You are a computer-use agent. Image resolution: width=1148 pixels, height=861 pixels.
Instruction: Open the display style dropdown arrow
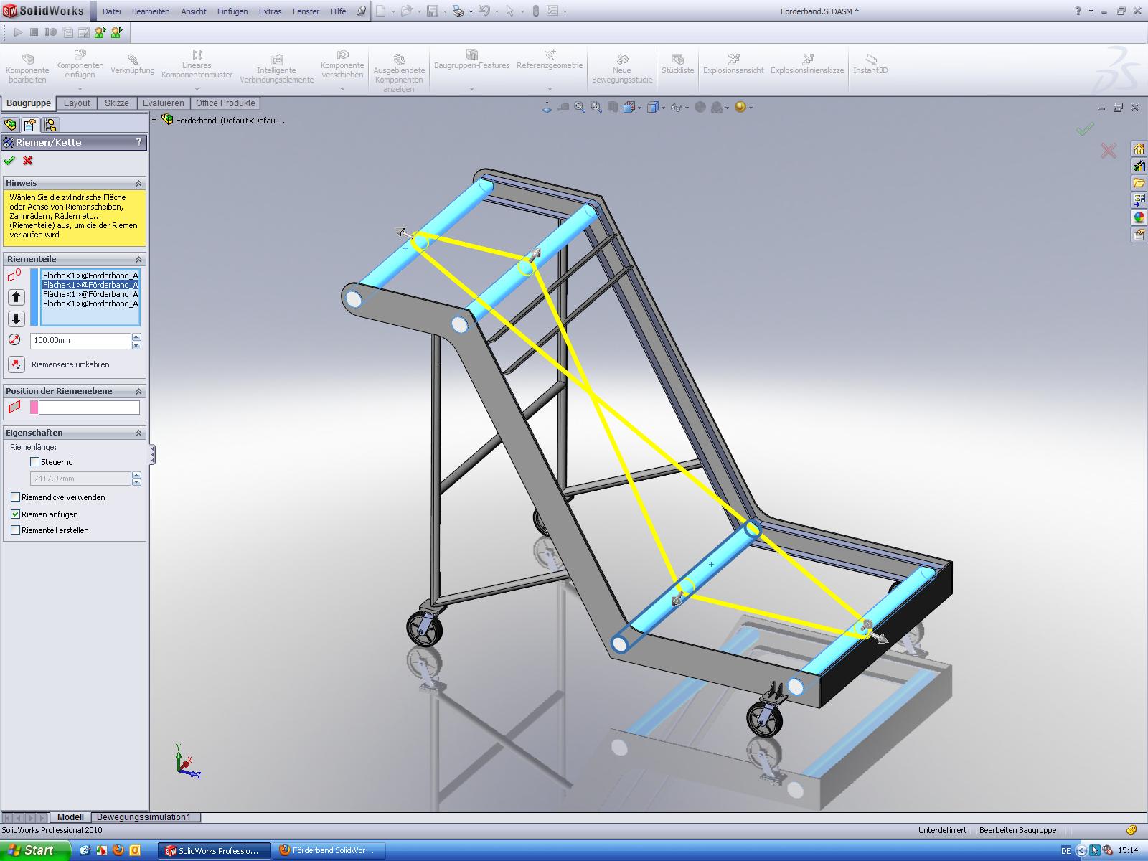[x=663, y=108]
